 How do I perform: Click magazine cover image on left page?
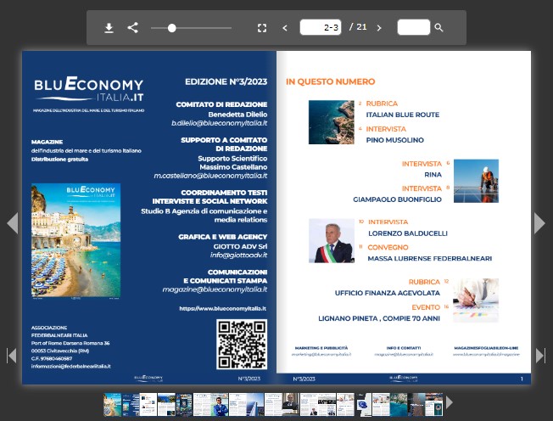[75, 240]
